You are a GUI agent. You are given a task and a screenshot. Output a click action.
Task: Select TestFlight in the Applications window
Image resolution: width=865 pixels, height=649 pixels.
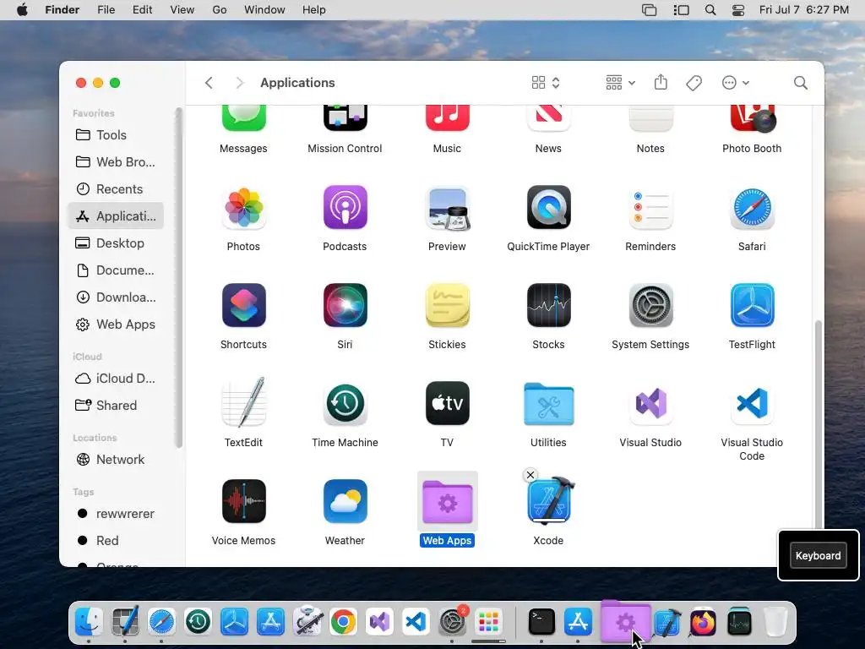[752, 305]
